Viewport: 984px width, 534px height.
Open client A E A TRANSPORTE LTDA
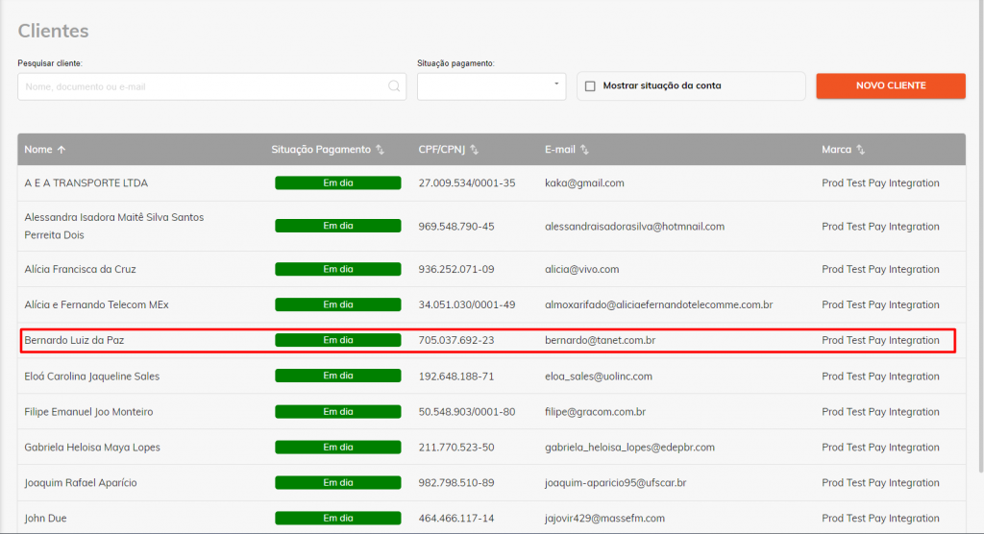86,183
